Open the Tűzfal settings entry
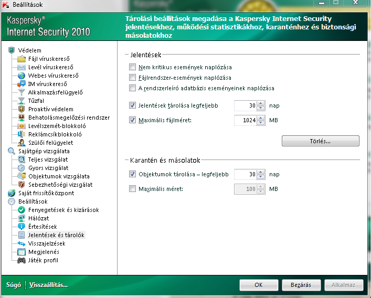 [x=36, y=101]
